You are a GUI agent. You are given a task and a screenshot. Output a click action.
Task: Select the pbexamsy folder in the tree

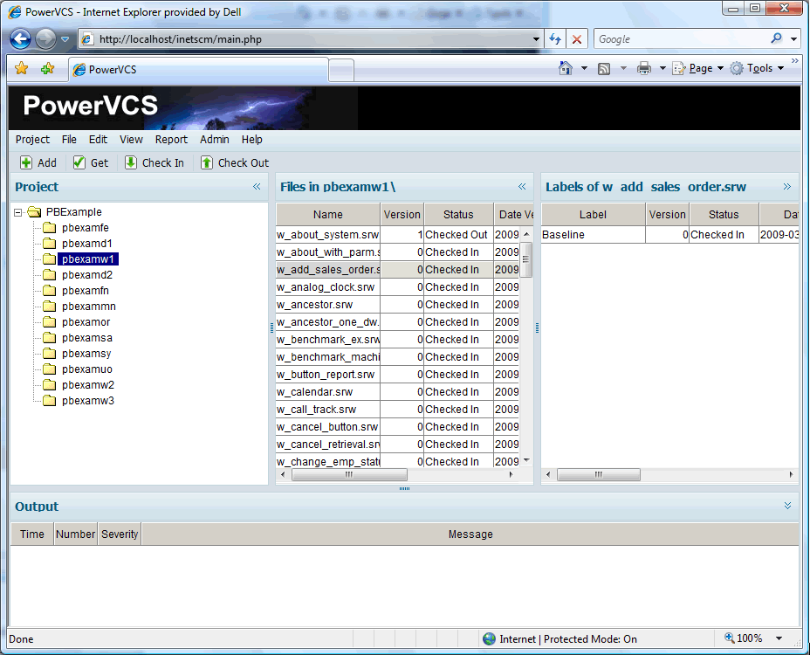tap(86, 354)
